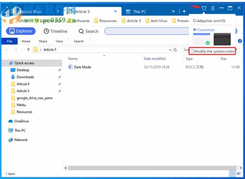245x179 pixels.
Task: Open Meitu folder in sidebar
Action: click(21, 105)
